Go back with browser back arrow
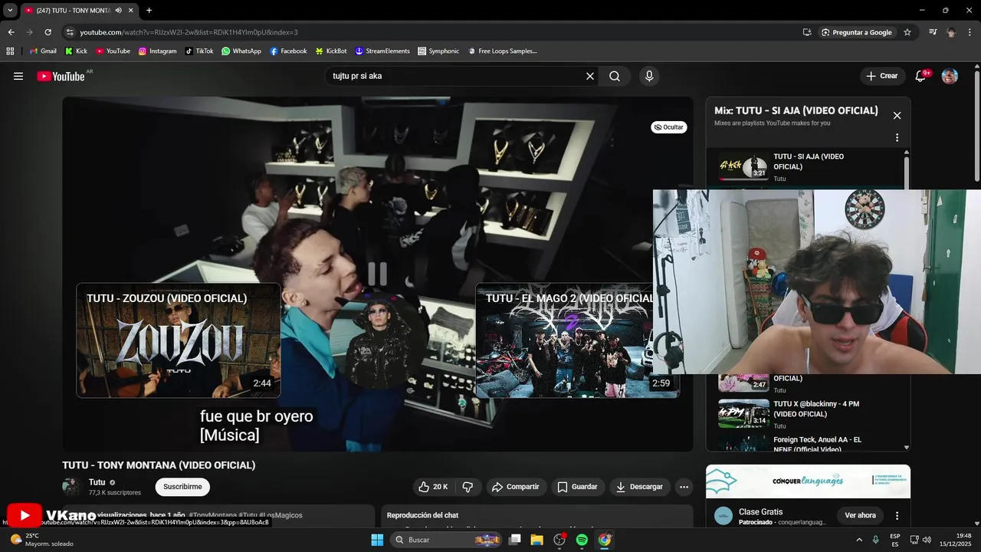981x552 pixels. point(11,32)
